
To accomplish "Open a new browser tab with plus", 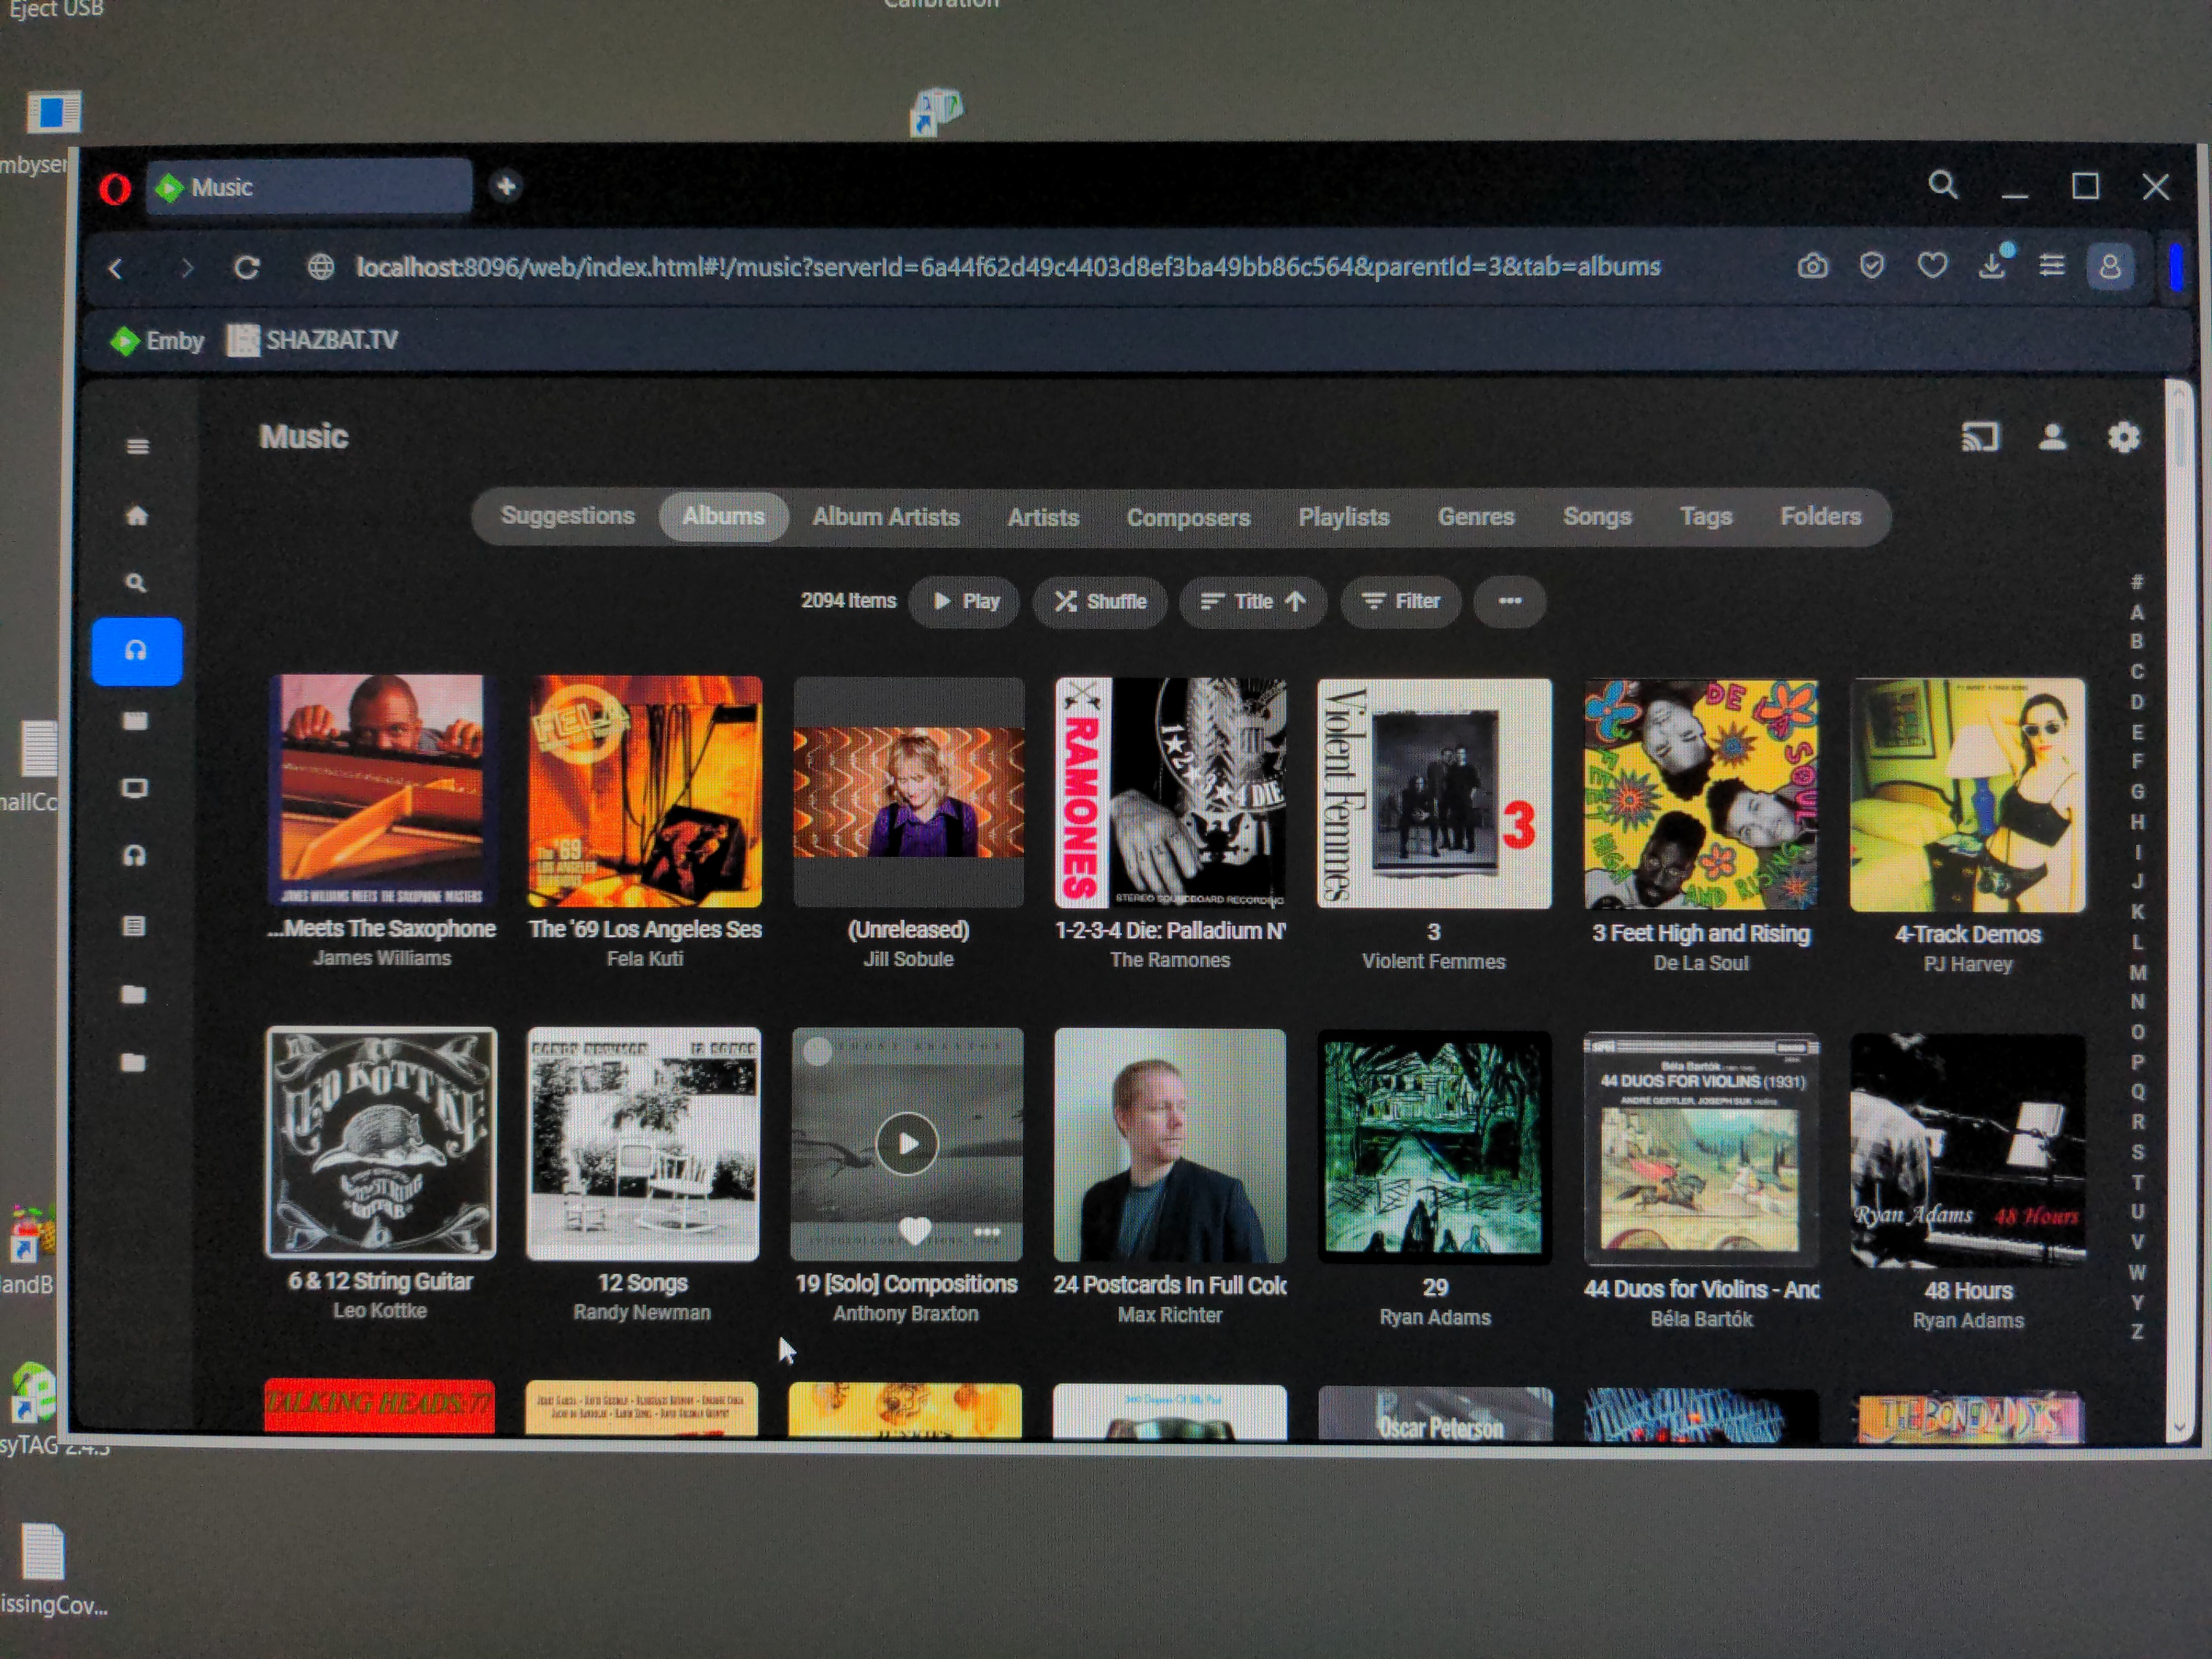I will [506, 186].
